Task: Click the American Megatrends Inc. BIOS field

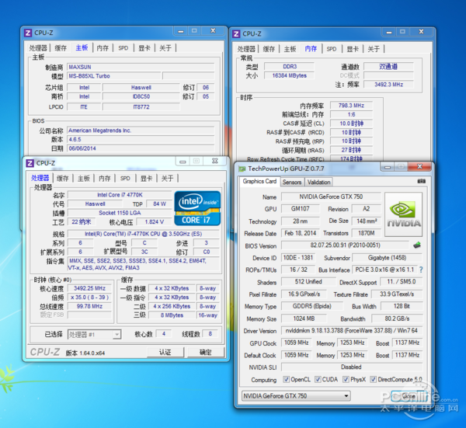Action: pos(141,130)
